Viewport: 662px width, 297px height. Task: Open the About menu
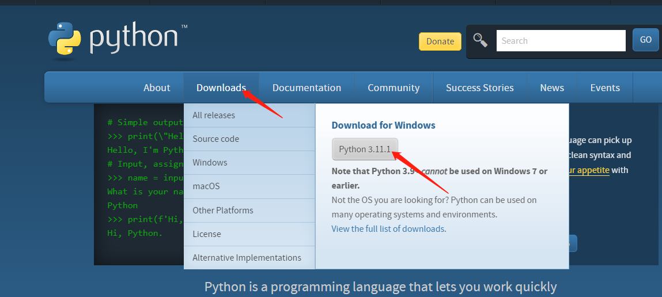[157, 88]
